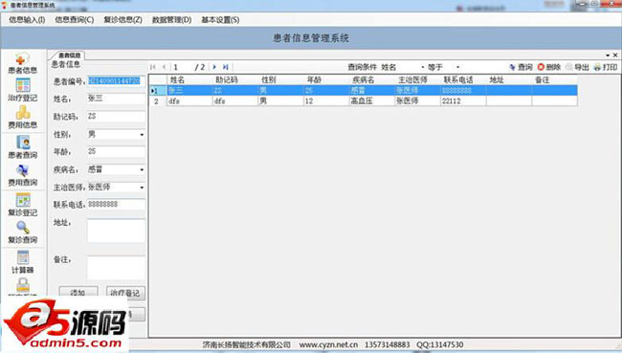Sort by 年龄 column header
The image size is (622, 353).
(x=326, y=79)
